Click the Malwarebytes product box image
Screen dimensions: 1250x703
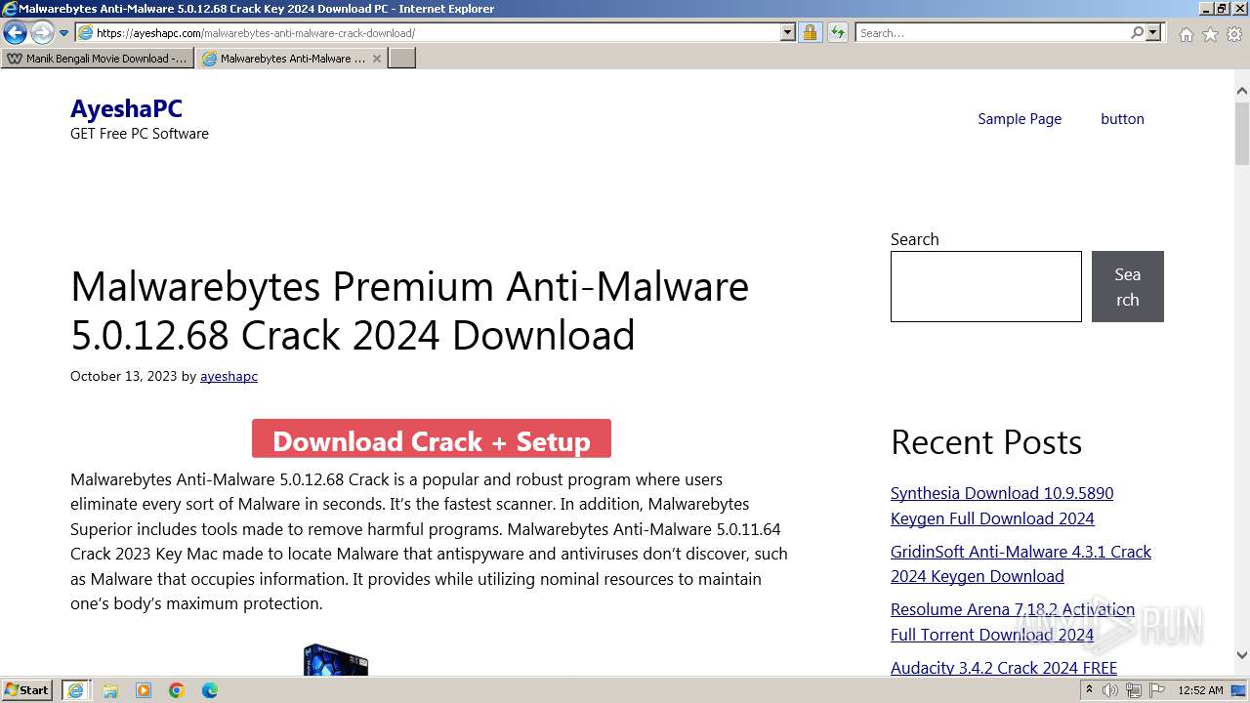coord(335,659)
